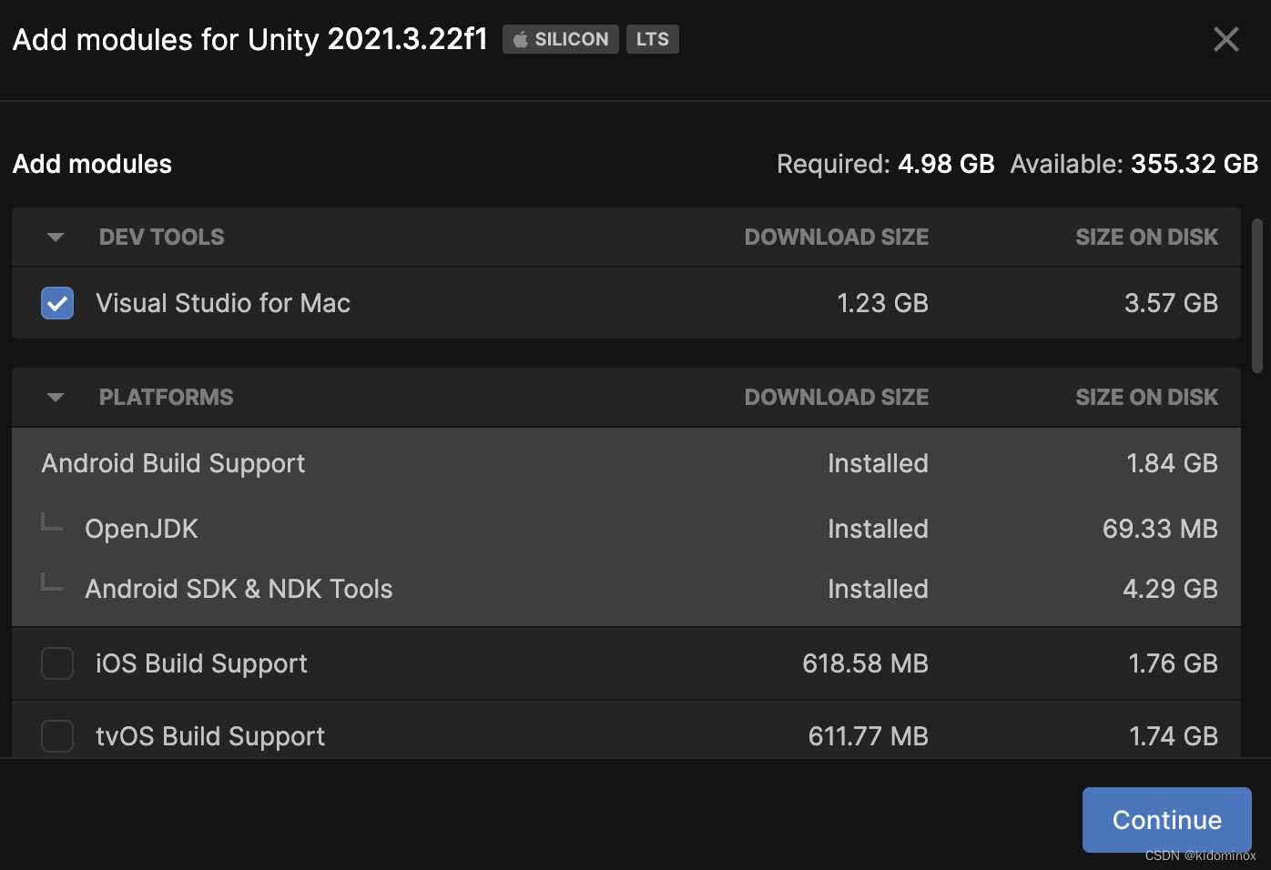Image resolution: width=1271 pixels, height=870 pixels.
Task: Click the SILICON badge with the Apple logo
Action: pyautogui.click(x=561, y=39)
